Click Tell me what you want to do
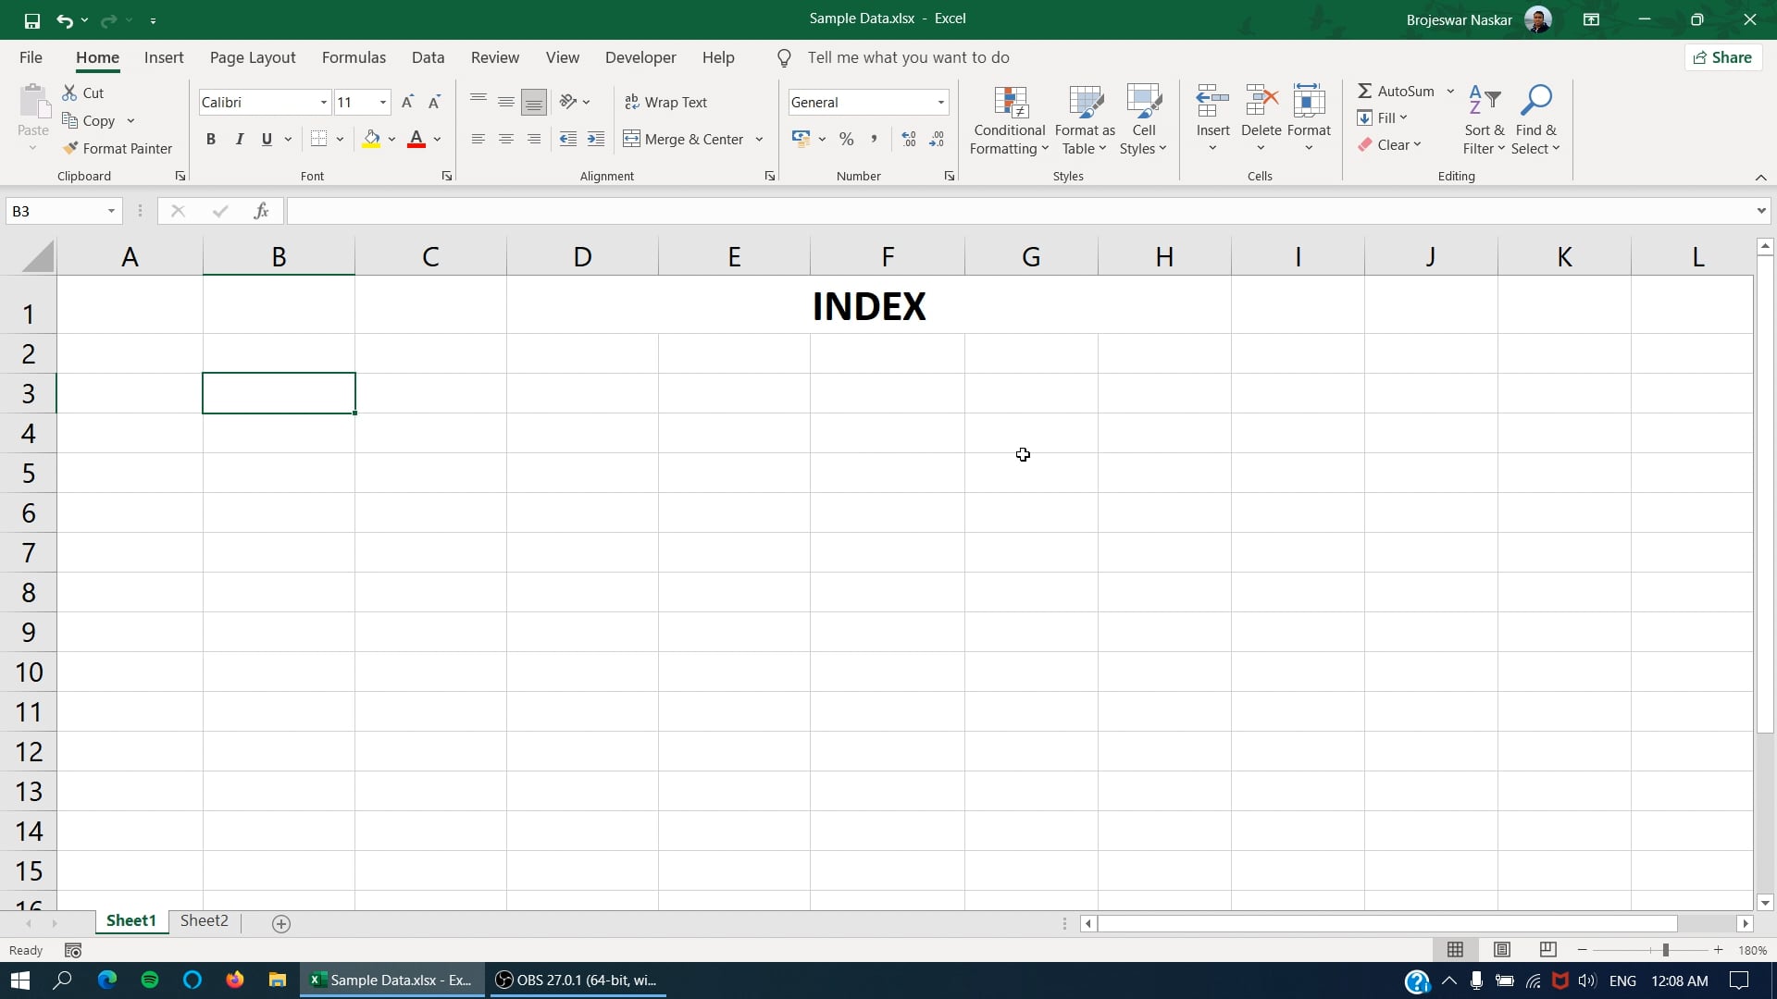 tap(908, 57)
